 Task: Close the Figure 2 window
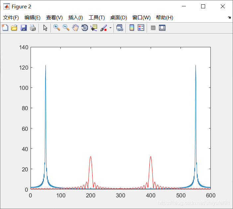click(223, 6)
